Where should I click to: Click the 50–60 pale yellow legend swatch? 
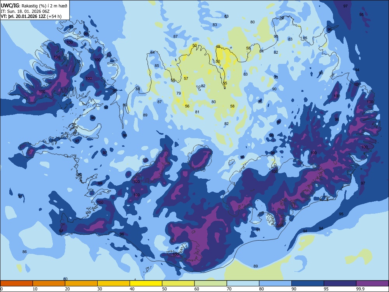[x=178, y=283]
